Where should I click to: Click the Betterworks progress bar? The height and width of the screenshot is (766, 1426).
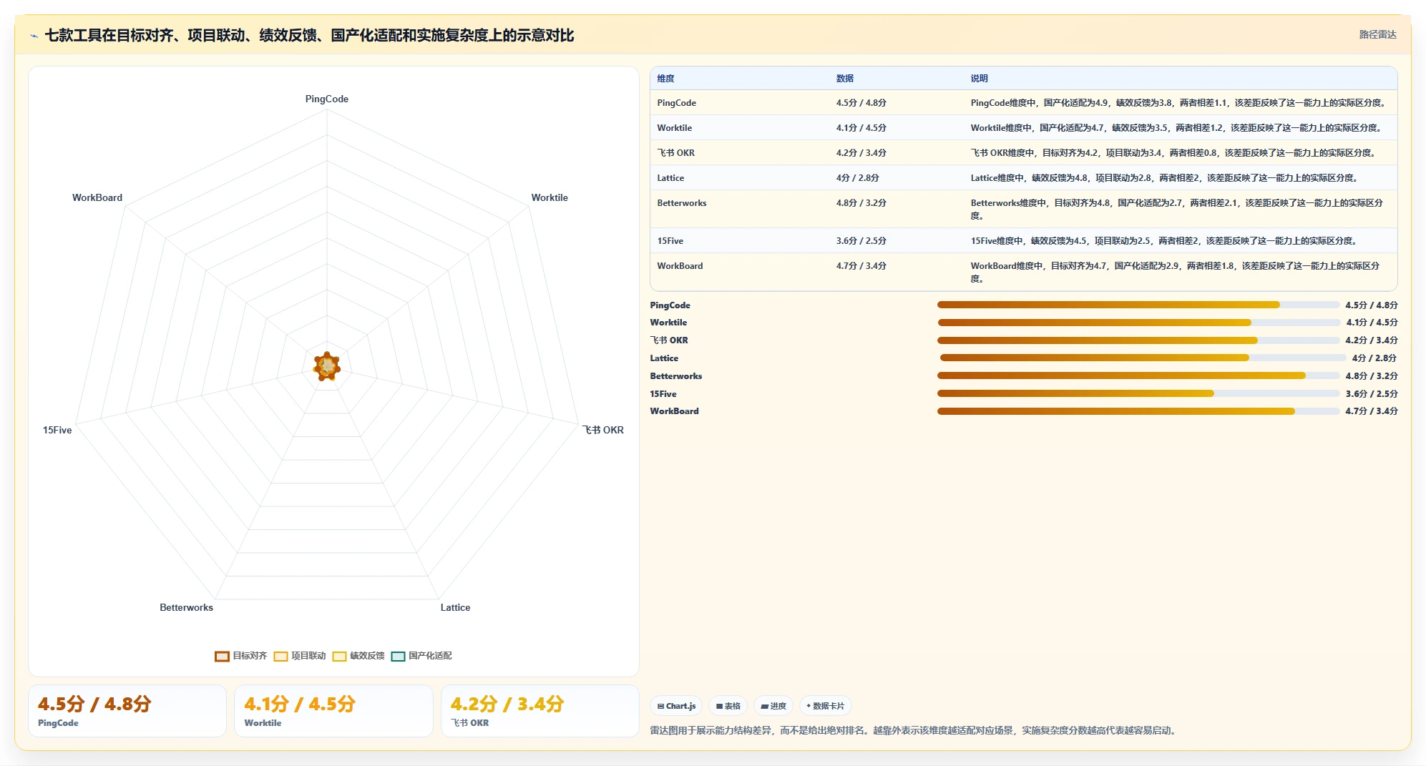click(x=1138, y=375)
